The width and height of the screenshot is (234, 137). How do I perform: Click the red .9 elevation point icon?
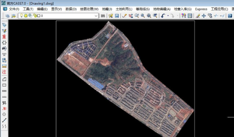pos(4,109)
